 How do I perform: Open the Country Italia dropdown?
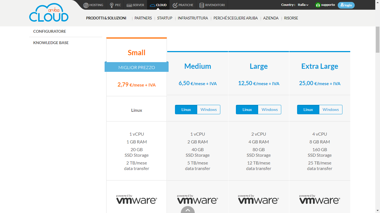[x=303, y=5]
